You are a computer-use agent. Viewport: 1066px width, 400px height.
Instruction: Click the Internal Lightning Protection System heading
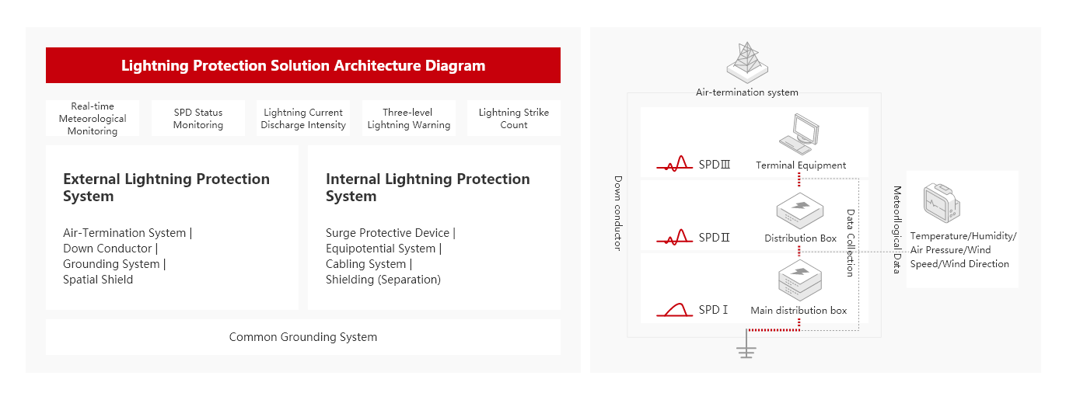click(x=428, y=187)
